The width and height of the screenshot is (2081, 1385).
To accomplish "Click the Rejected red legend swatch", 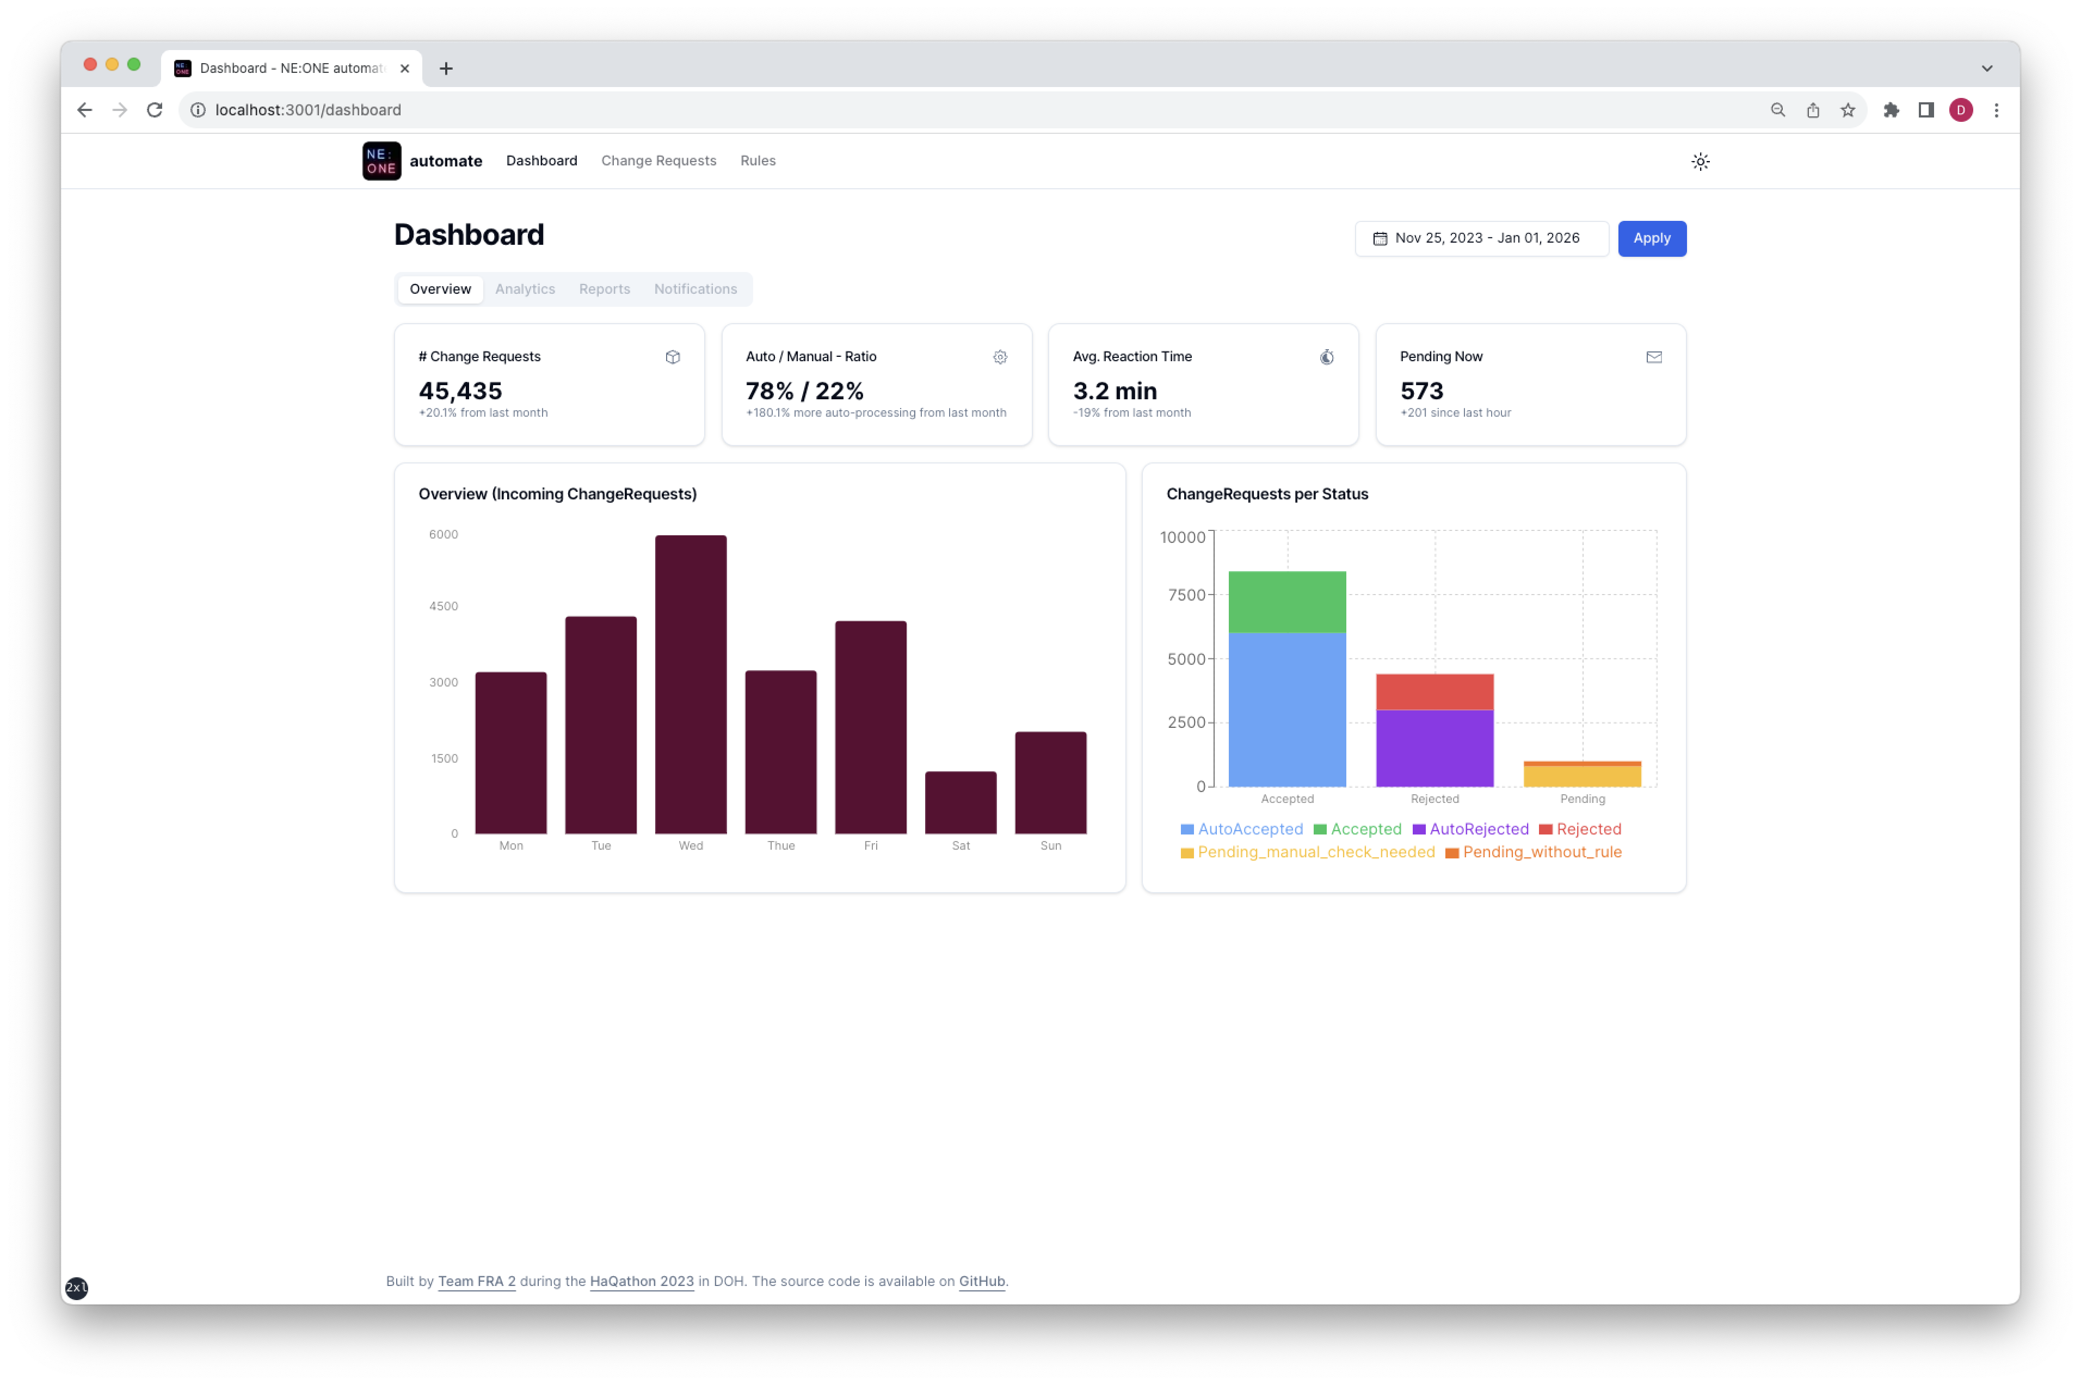I will point(1546,828).
